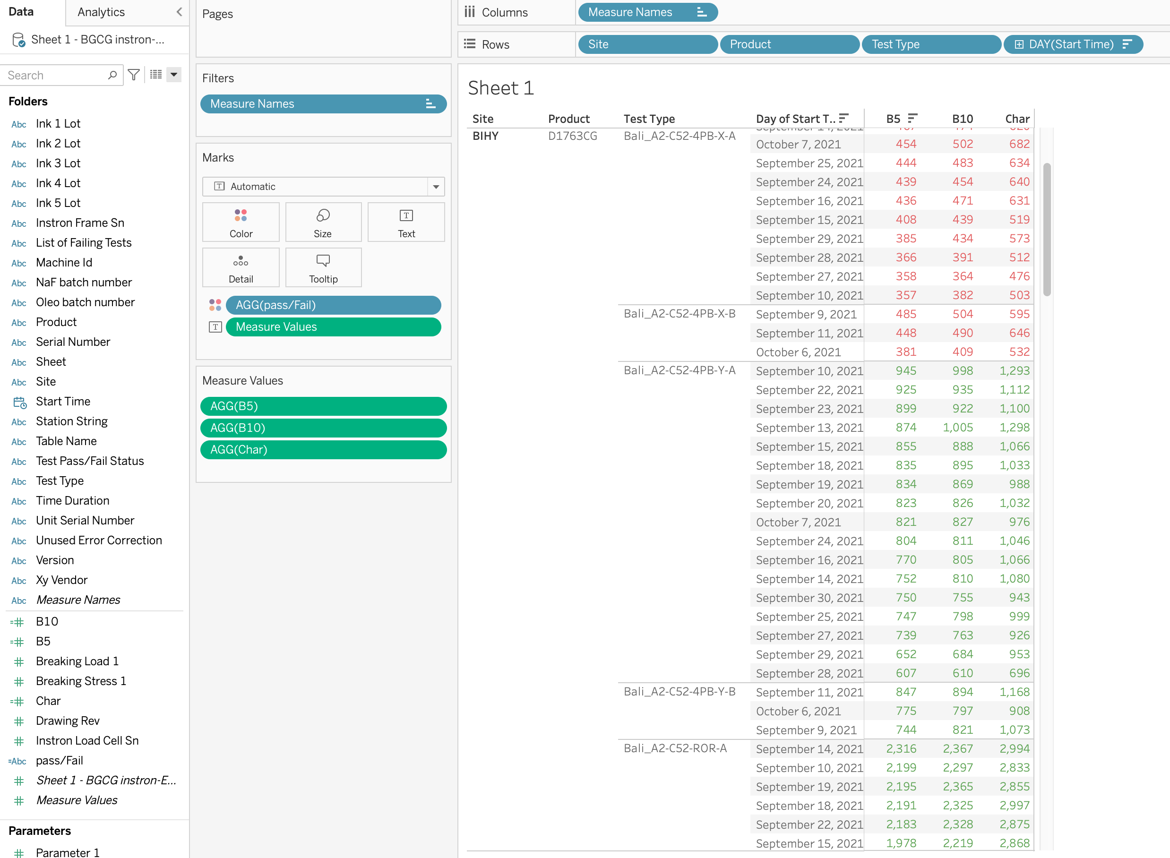
Task: Click the Search fields input box
Action: point(61,75)
